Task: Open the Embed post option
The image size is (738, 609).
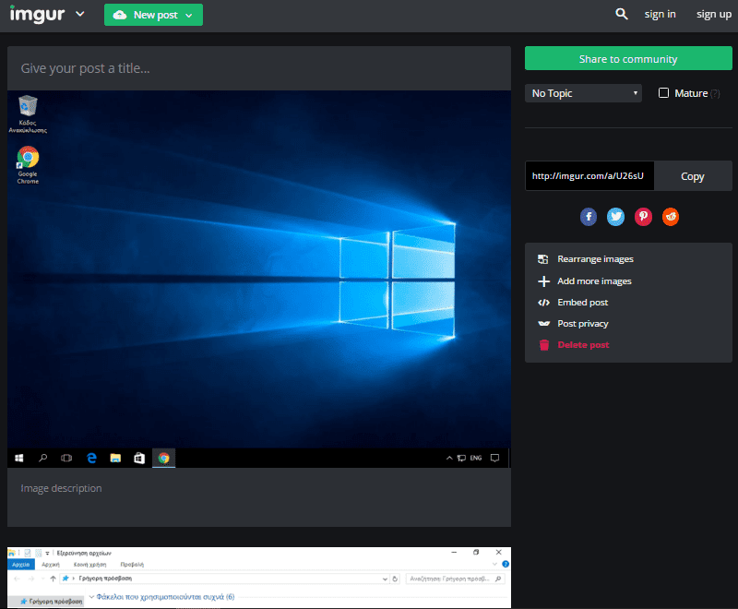Action: tap(573, 303)
